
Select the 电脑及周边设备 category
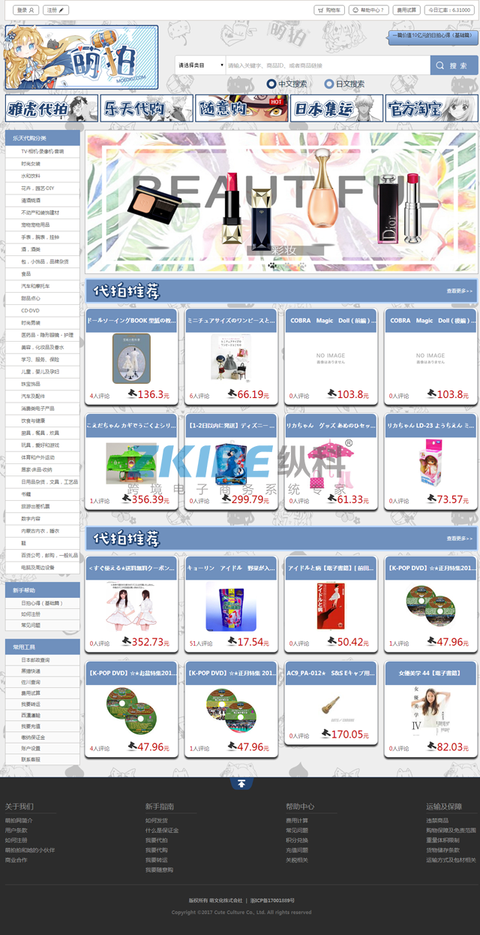[x=43, y=568]
